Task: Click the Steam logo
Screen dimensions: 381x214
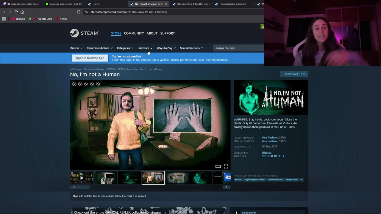Action: pos(84,33)
